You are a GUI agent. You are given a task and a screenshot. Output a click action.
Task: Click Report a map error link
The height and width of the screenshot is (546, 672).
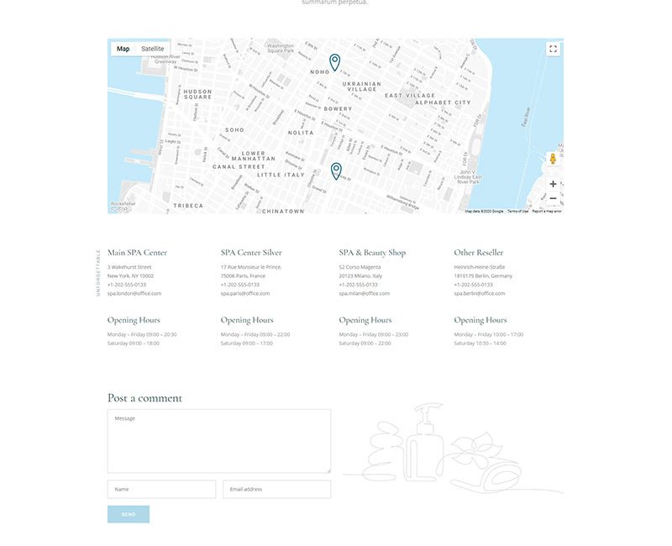pos(547,212)
